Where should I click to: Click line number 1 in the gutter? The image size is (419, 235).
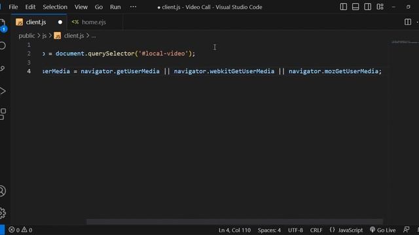(29, 45)
